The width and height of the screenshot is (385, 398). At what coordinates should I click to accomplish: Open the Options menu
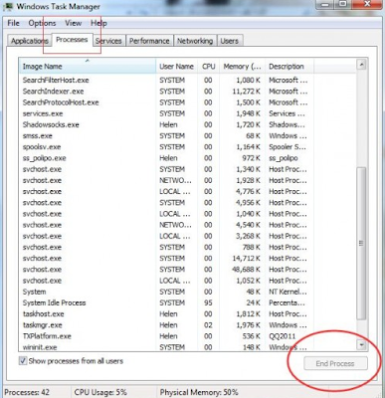tap(42, 23)
